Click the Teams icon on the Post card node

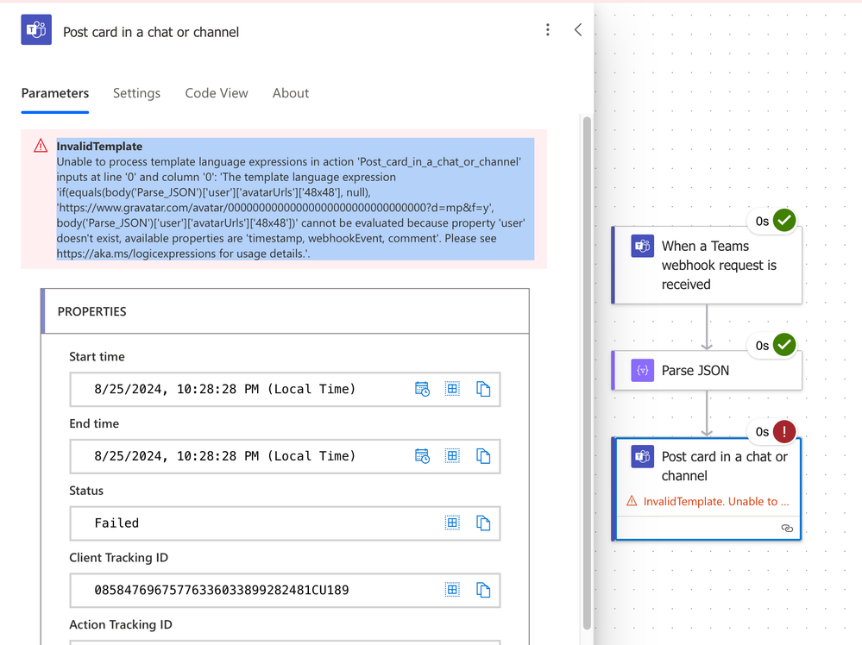[642, 456]
